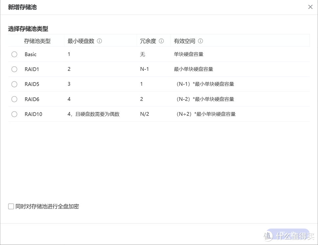This screenshot has height=245, width=318.
Task: Click the 选择存储池类型 section header
Action: tap(28, 29)
